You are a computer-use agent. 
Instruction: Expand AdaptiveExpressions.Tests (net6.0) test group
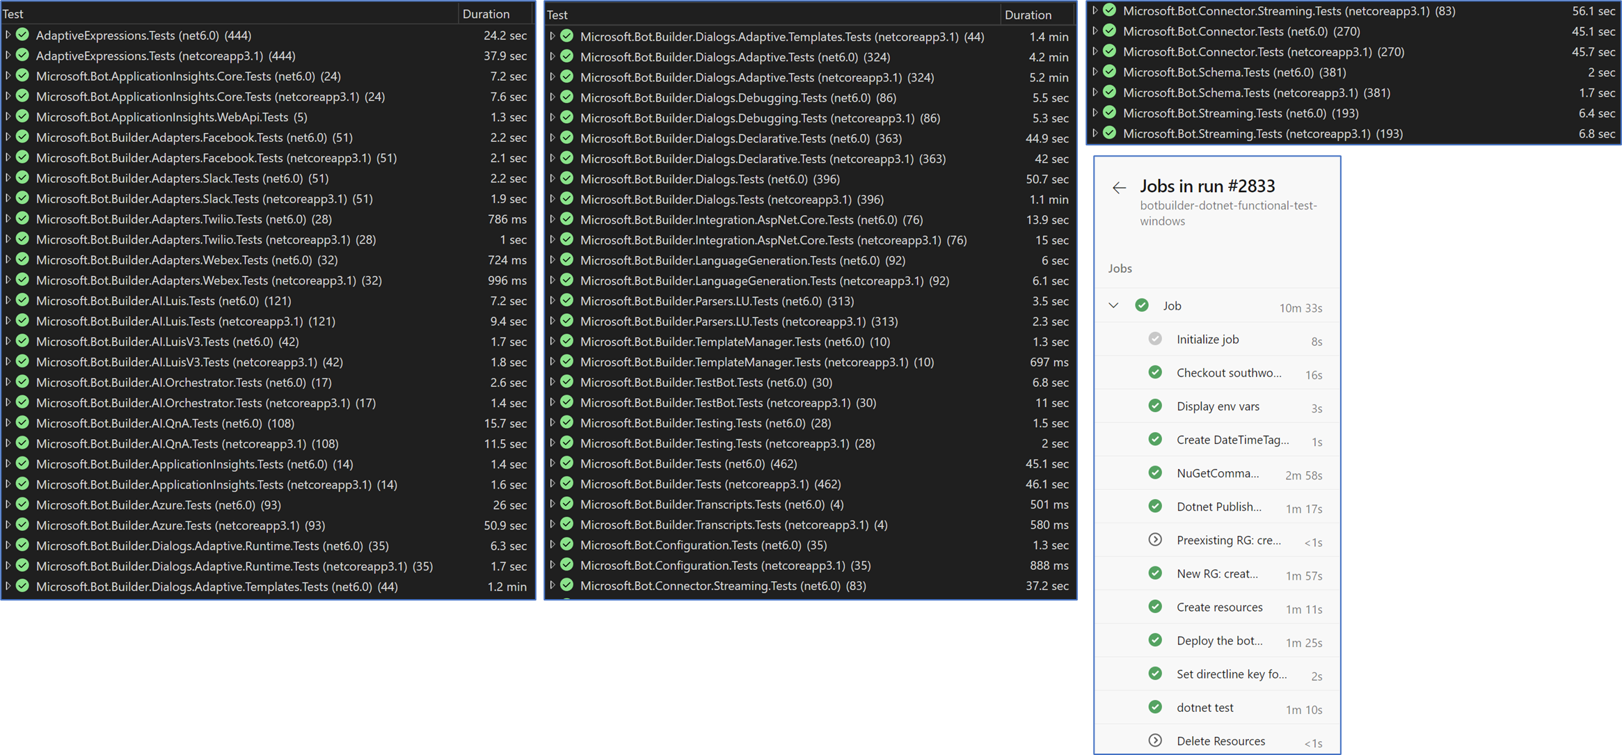[7, 35]
